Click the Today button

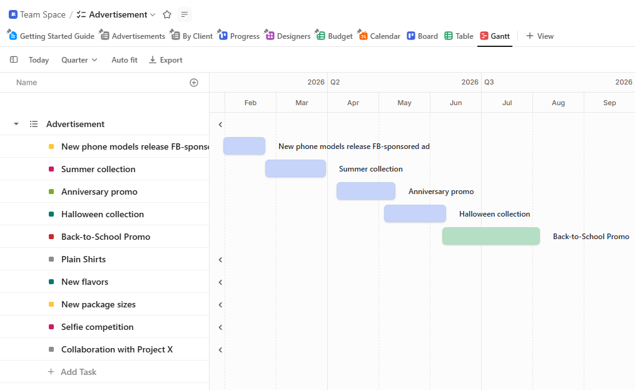38,59
